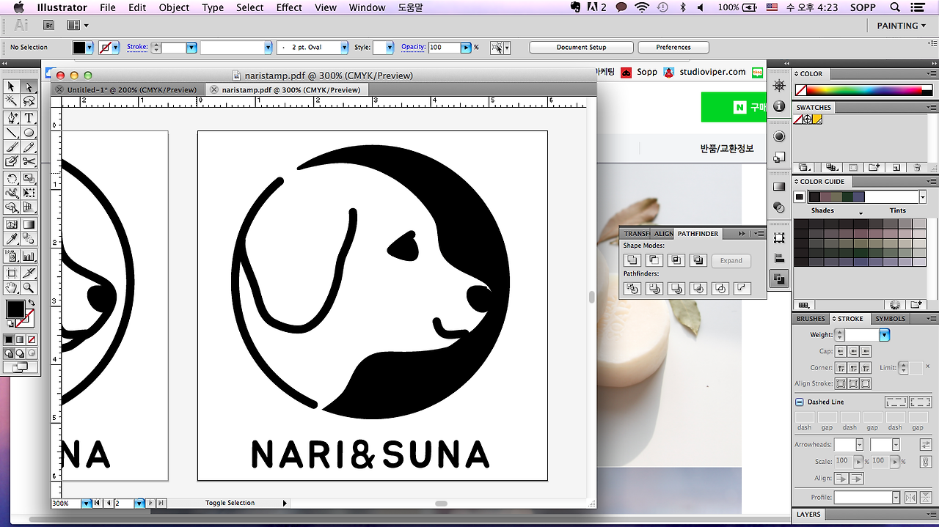Screen dimensions: 939x527
Task: Open the Profile dropdown in Stroke panel
Action: [x=896, y=498]
